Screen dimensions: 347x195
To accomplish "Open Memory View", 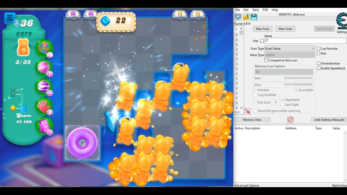I will 252,120.
